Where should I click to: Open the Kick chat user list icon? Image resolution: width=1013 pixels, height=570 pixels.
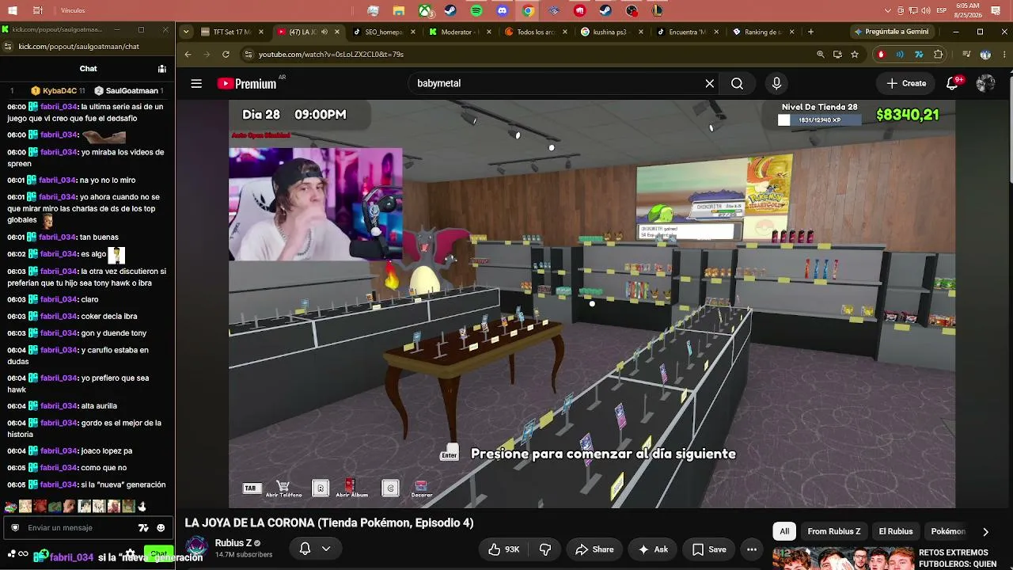[x=161, y=69]
